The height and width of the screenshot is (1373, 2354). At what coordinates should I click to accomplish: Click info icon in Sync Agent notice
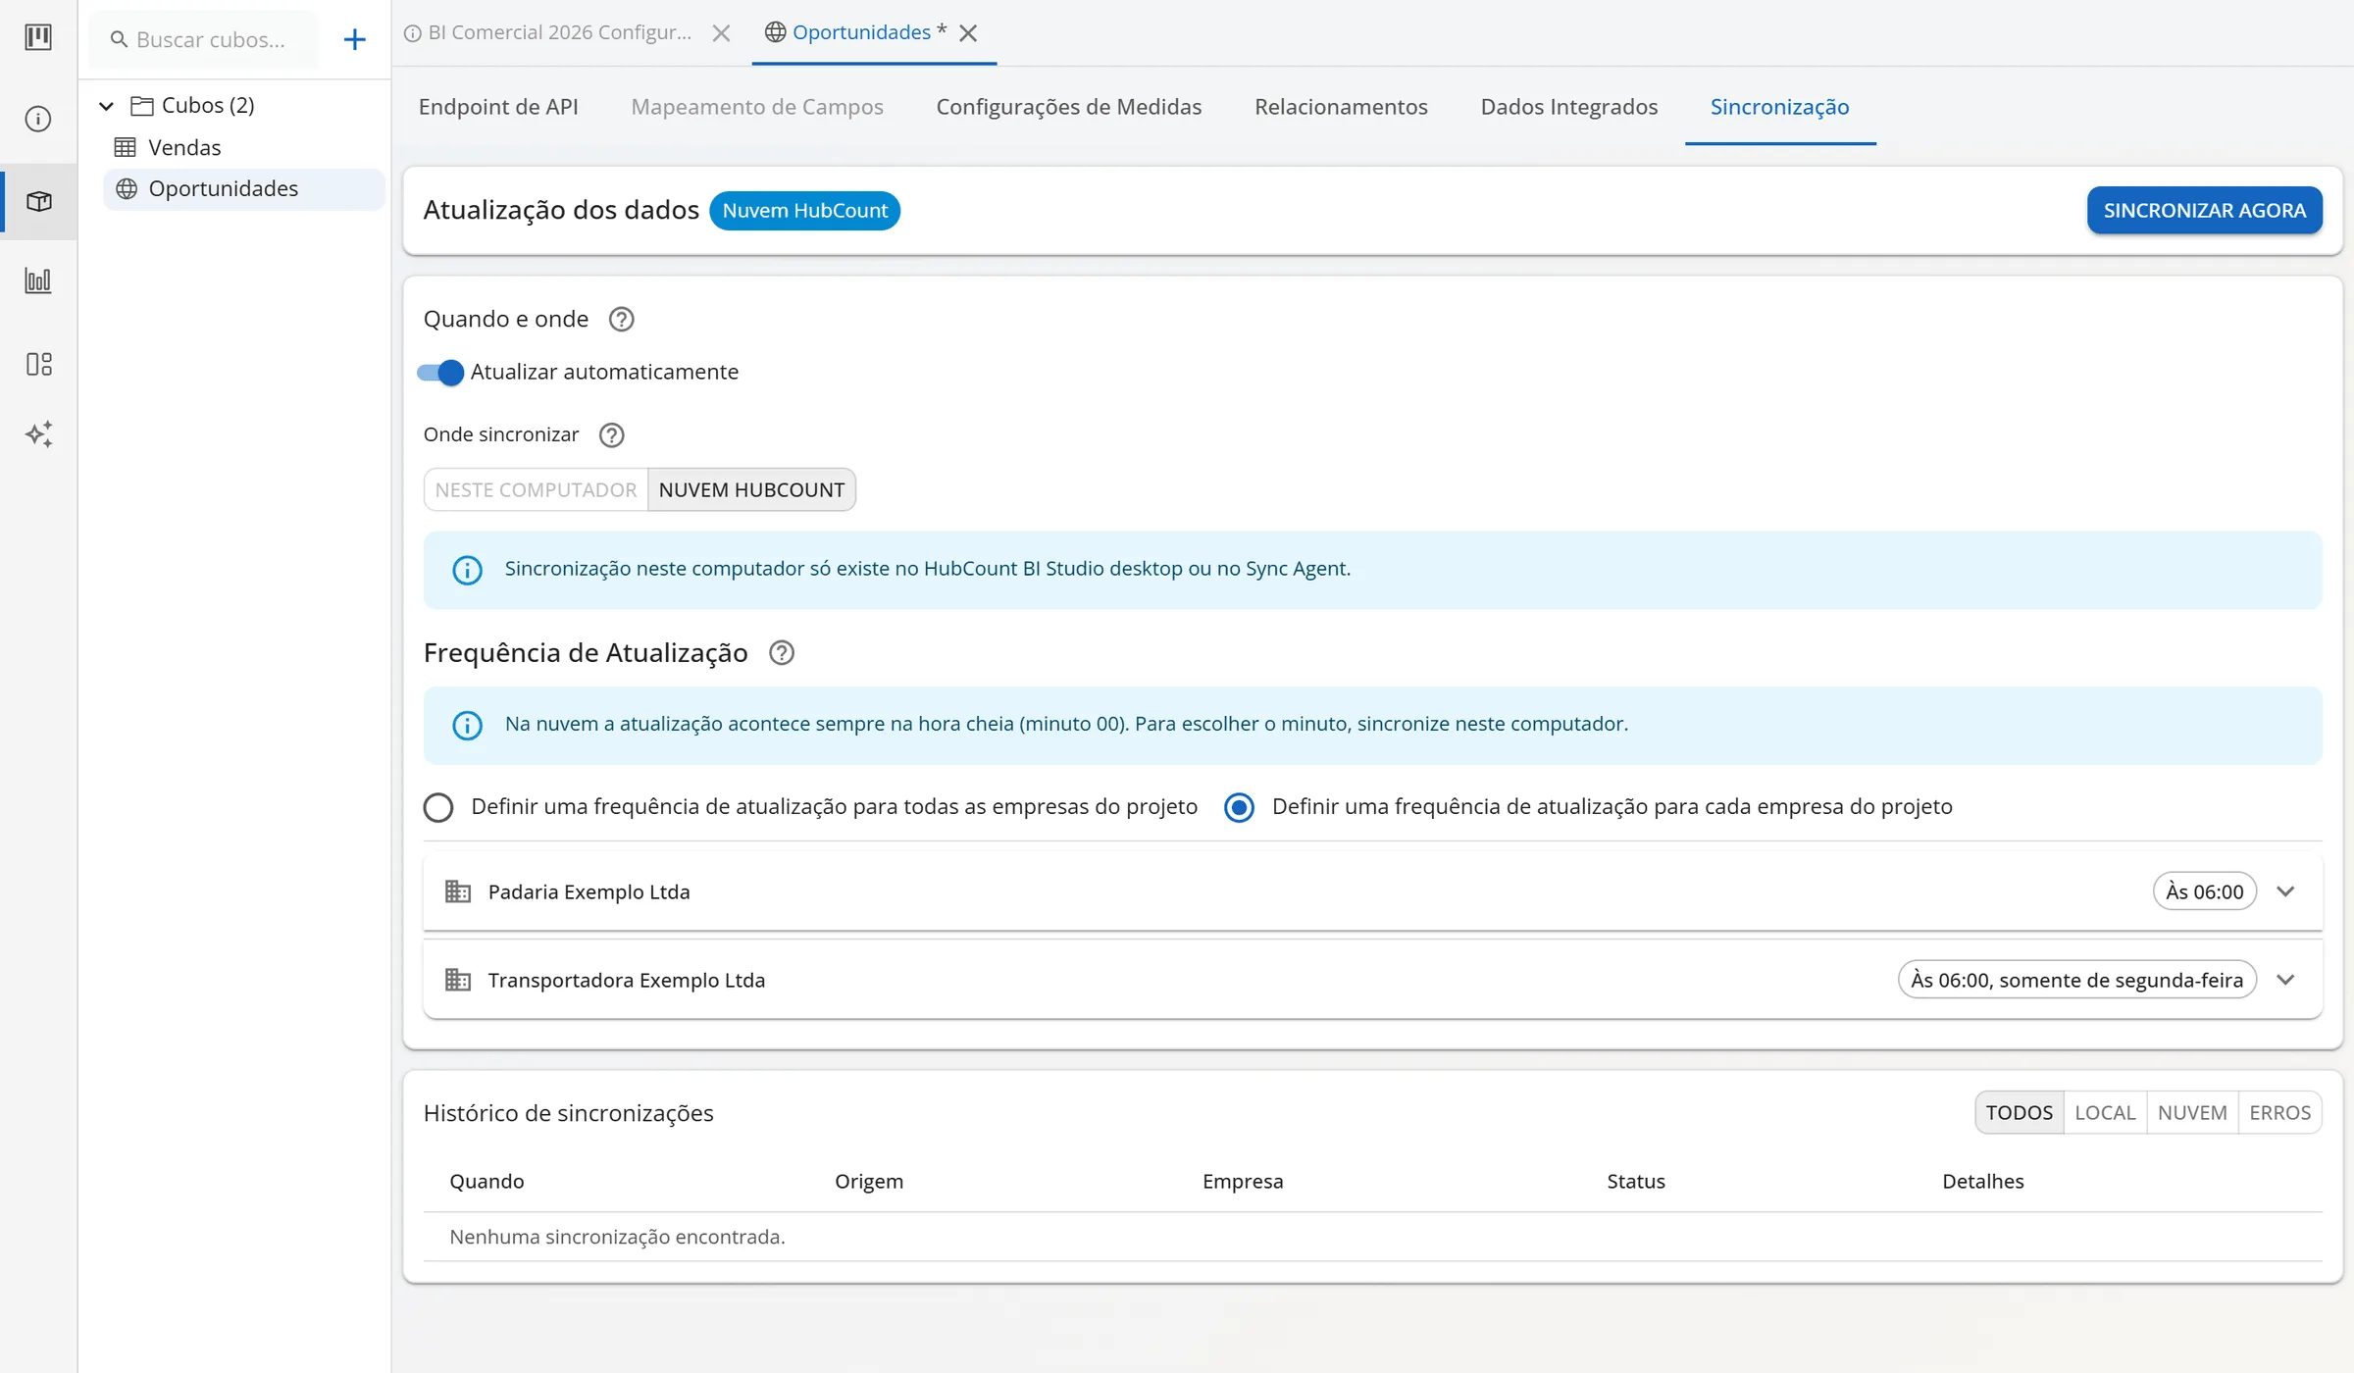click(x=467, y=570)
